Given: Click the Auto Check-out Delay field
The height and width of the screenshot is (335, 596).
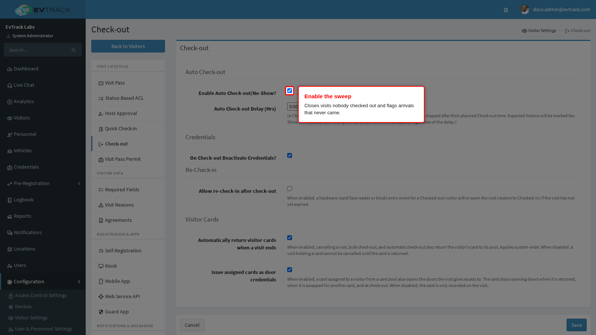Looking at the screenshot, I should pyautogui.click(x=293, y=107).
